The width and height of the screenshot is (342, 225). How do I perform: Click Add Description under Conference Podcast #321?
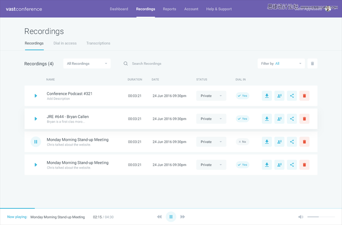tap(58, 99)
